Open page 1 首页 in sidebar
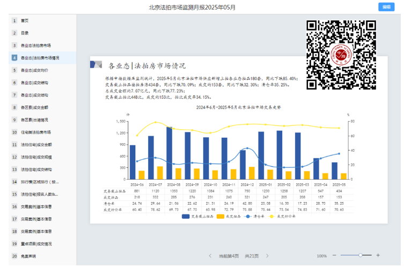 click(x=42, y=20)
